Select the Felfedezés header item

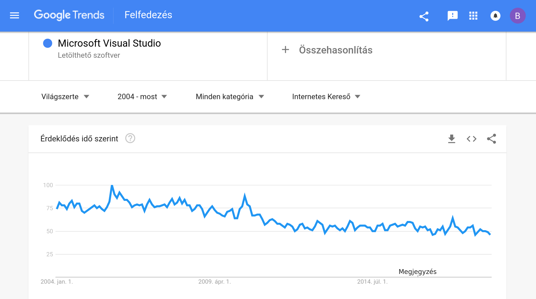pyautogui.click(x=148, y=15)
